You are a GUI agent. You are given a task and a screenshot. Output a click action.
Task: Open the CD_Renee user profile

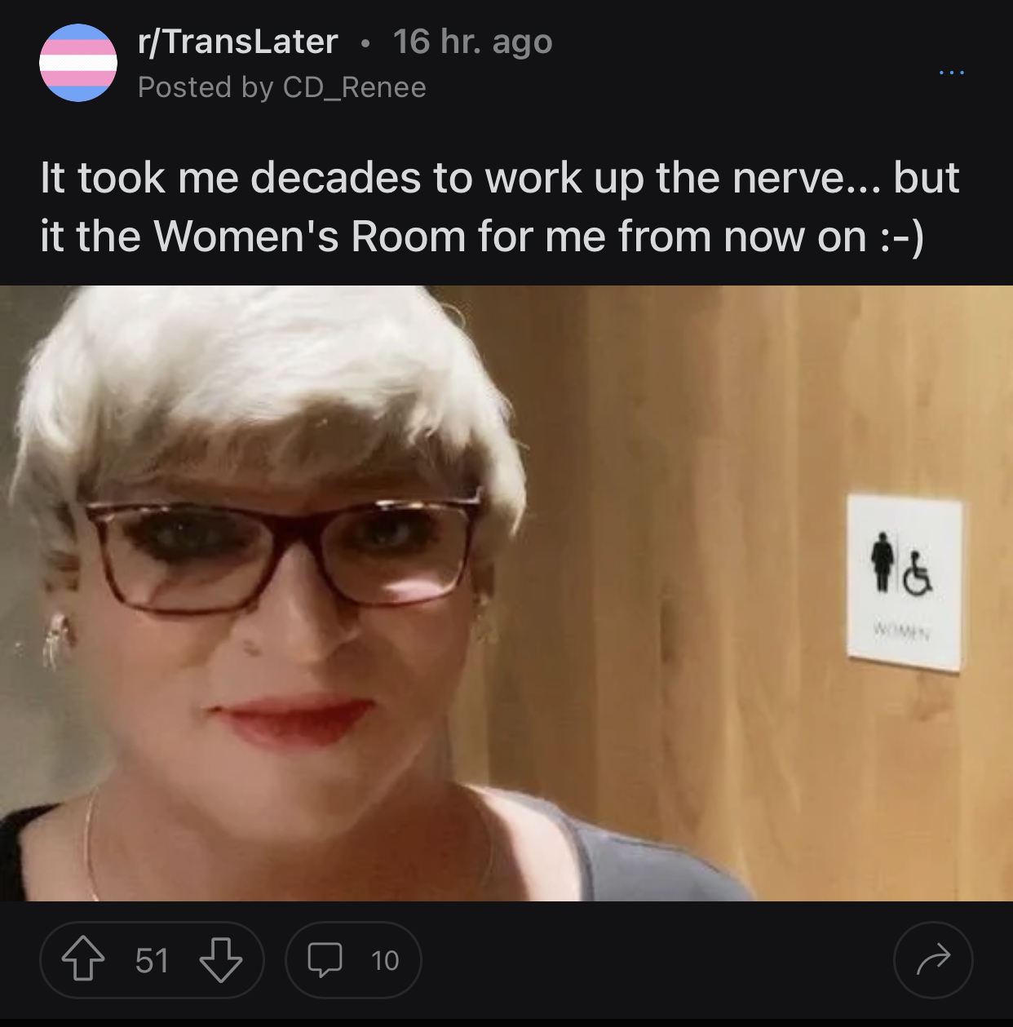tap(354, 87)
